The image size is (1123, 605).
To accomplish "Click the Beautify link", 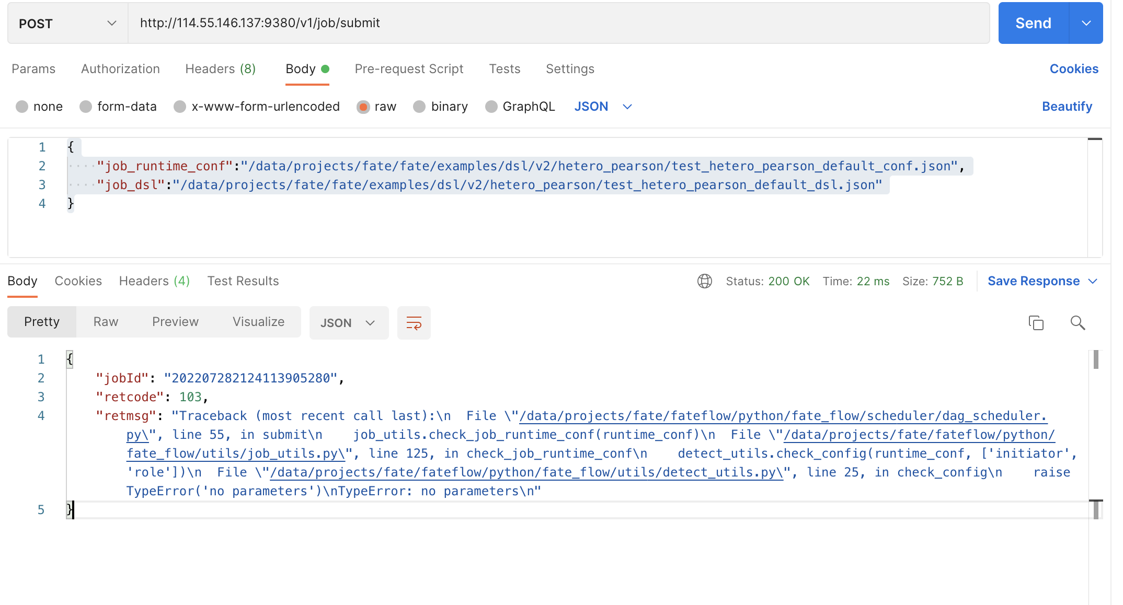I will (1067, 107).
